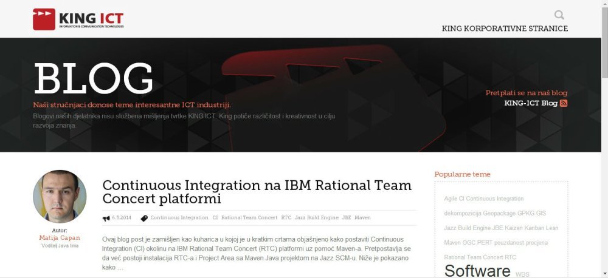Click Rational Team Concert in the tag cloud
Screen dimensions: 608x278
(473, 257)
